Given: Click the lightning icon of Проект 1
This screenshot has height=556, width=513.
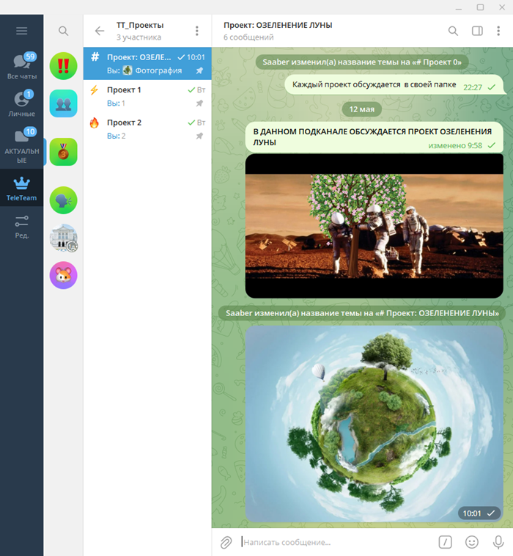Looking at the screenshot, I should (95, 90).
